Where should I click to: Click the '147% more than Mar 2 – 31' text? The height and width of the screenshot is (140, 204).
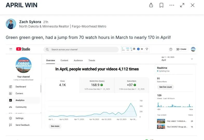pos(97,89)
